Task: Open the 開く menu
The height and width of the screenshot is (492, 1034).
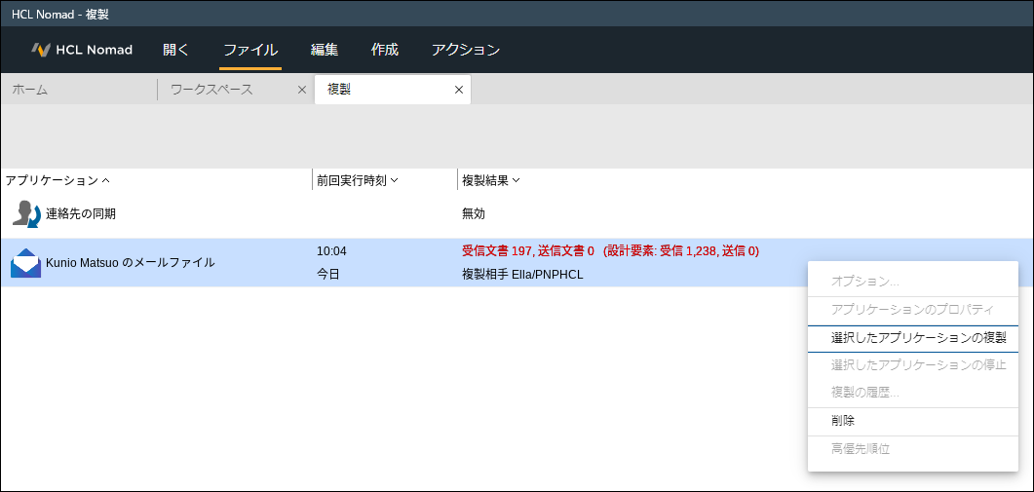Action: point(176,50)
